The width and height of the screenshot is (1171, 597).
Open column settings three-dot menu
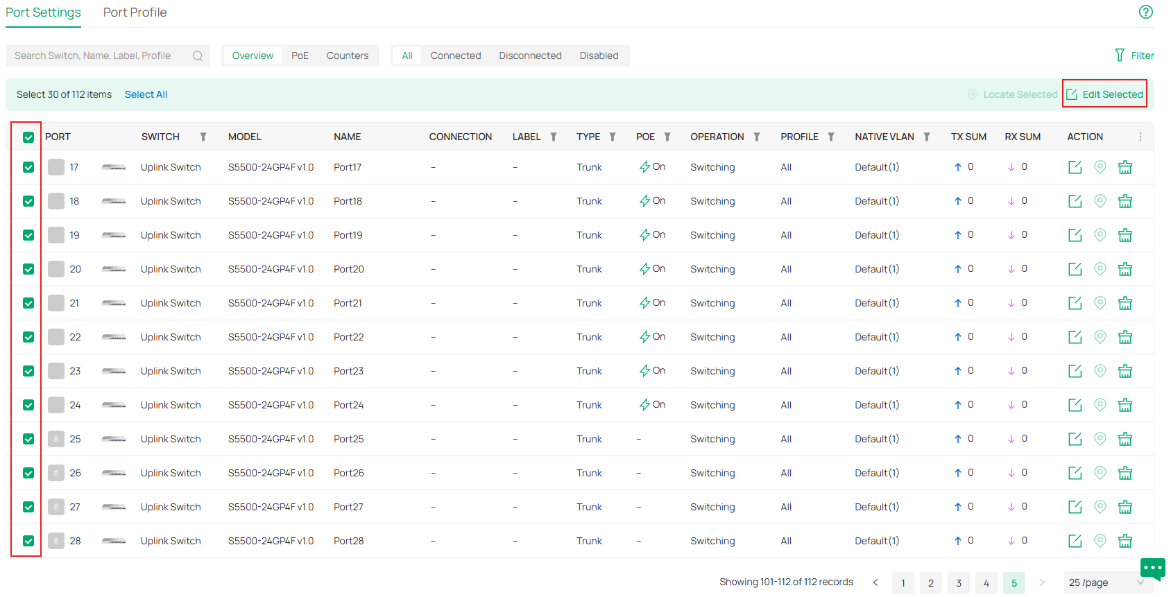1140,137
